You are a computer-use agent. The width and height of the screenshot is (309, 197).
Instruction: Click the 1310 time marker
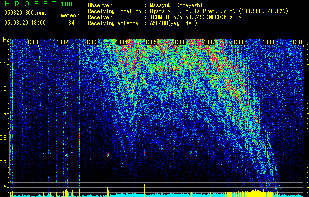pyautogui.click(x=298, y=42)
